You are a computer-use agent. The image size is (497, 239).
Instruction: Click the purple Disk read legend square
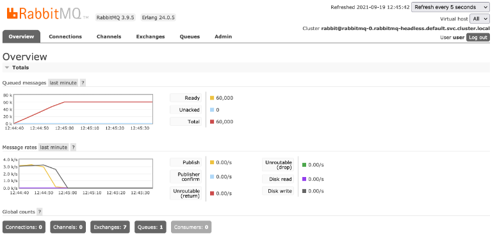tap(304, 179)
